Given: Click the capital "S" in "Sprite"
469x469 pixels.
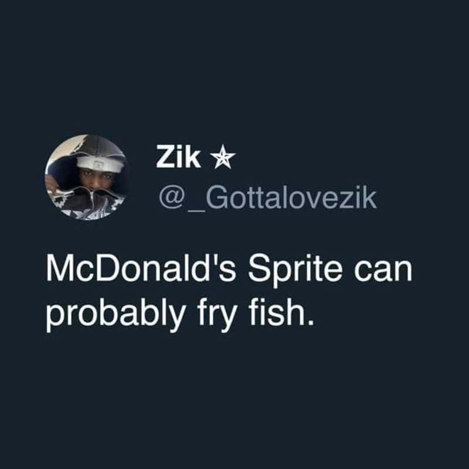Looking at the screenshot, I should pos(256,270).
